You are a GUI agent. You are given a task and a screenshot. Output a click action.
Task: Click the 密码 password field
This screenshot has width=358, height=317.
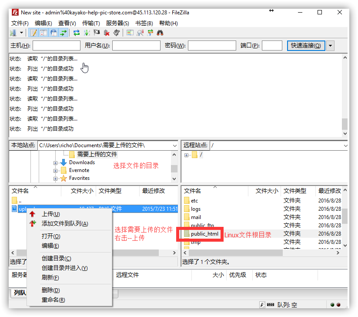tap(212, 45)
